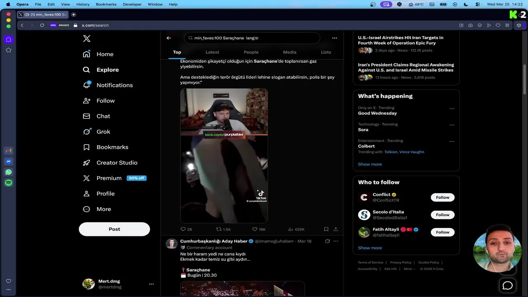Open the Privacy Policy footer link
Screen dimensions: 528x297
click(401, 262)
